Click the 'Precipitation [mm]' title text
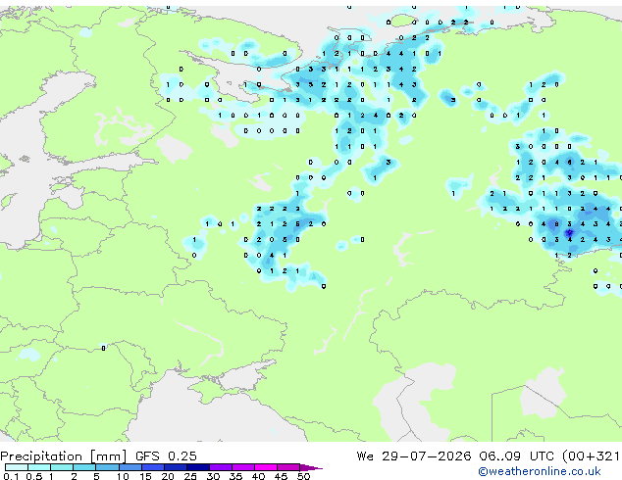 click(x=64, y=456)
